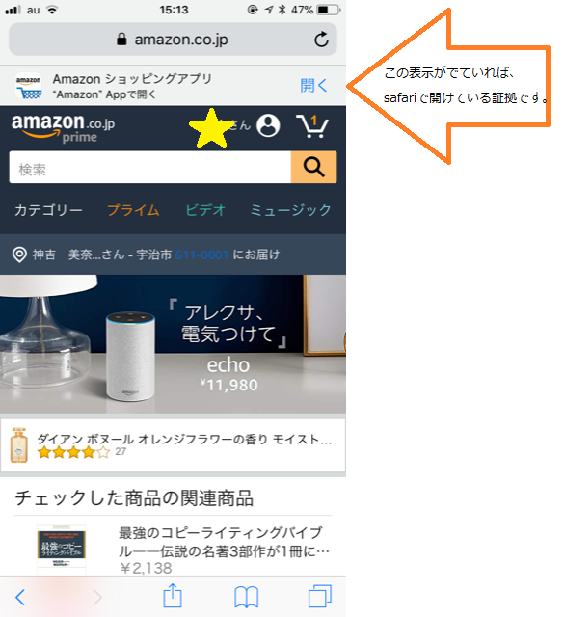Tap the Safari reload icon

coord(321,40)
